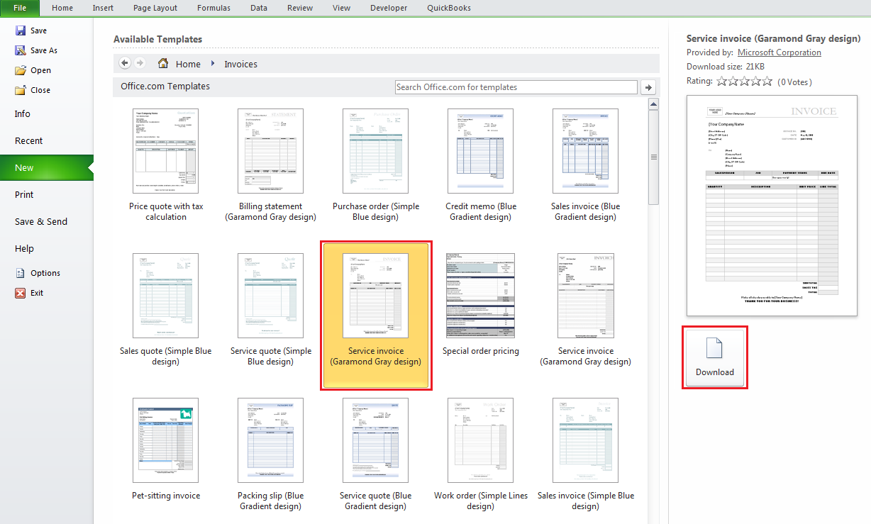Switch to the Formulas tab
Viewport: 871px width, 524px height.
[213, 8]
